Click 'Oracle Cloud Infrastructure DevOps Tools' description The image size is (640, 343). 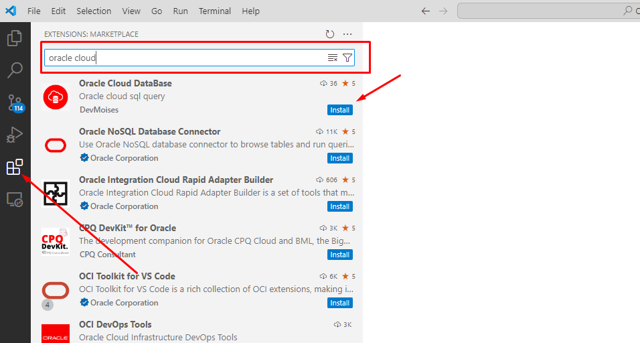tap(159, 337)
